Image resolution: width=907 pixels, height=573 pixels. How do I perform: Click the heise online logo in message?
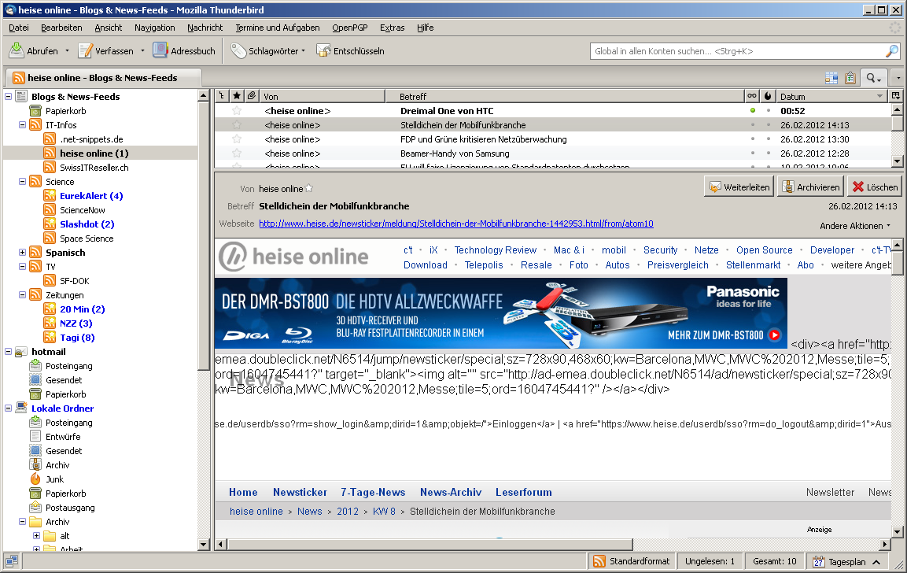click(293, 257)
